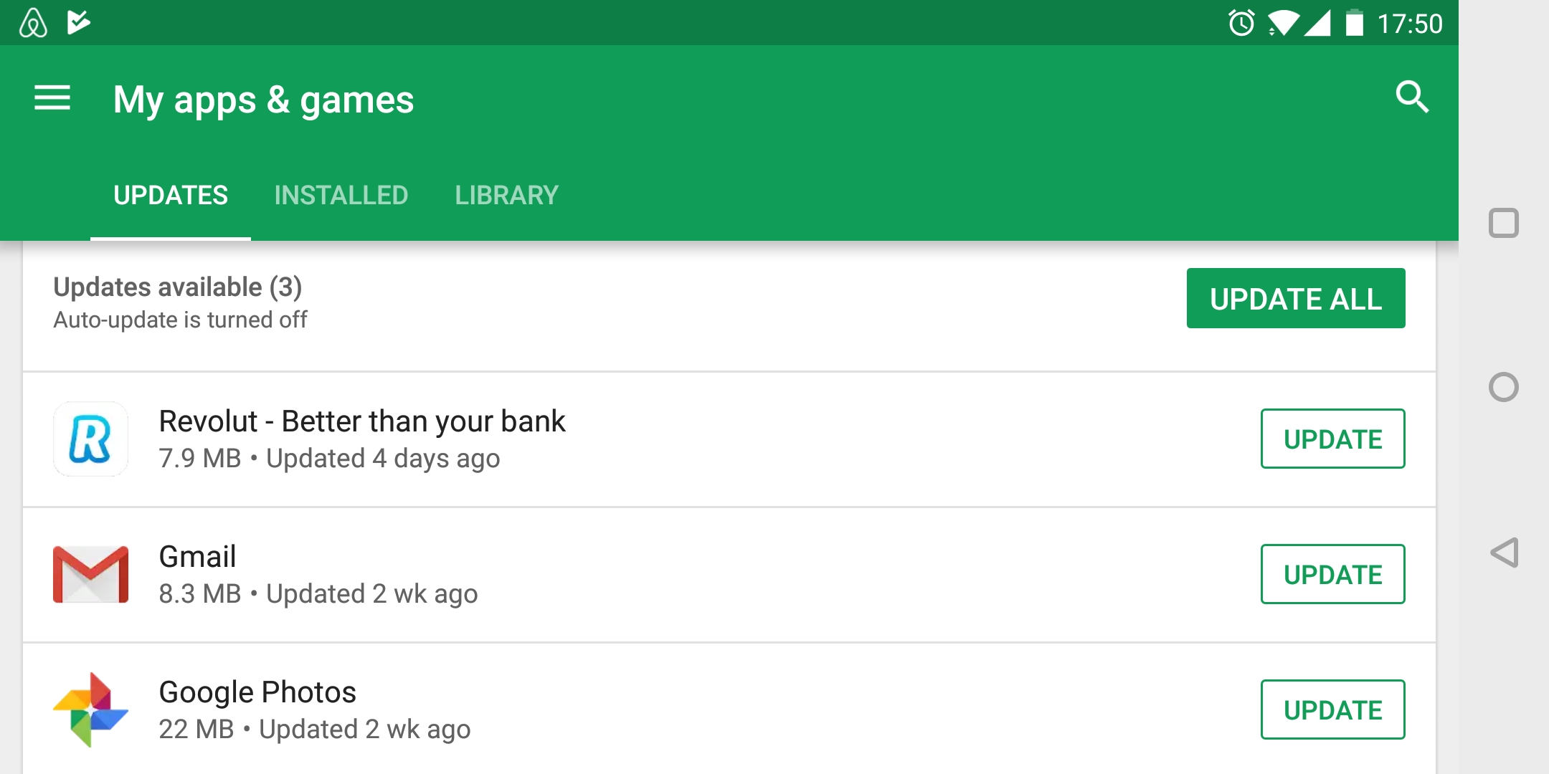Update the Revolut app
Screen dimensions: 1549x774
pos(1332,439)
